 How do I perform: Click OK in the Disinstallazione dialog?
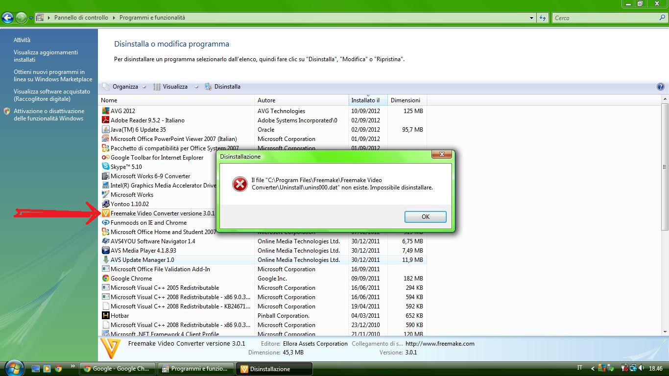[x=425, y=217]
